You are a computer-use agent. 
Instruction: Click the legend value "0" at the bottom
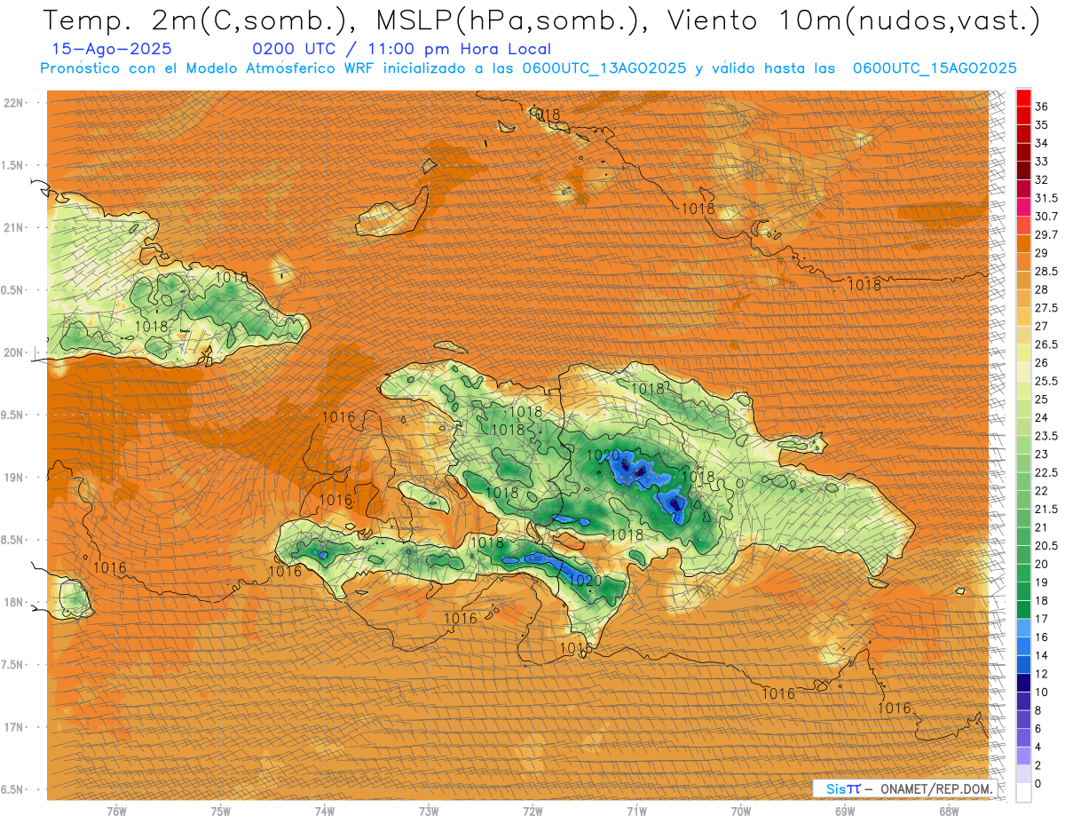click(x=1038, y=784)
